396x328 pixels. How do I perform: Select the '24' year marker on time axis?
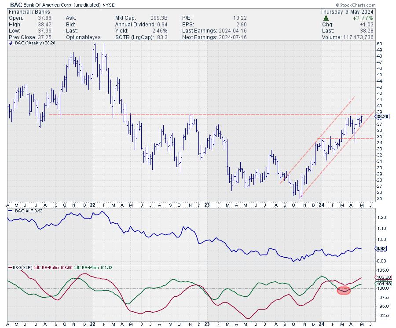tap(322, 205)
